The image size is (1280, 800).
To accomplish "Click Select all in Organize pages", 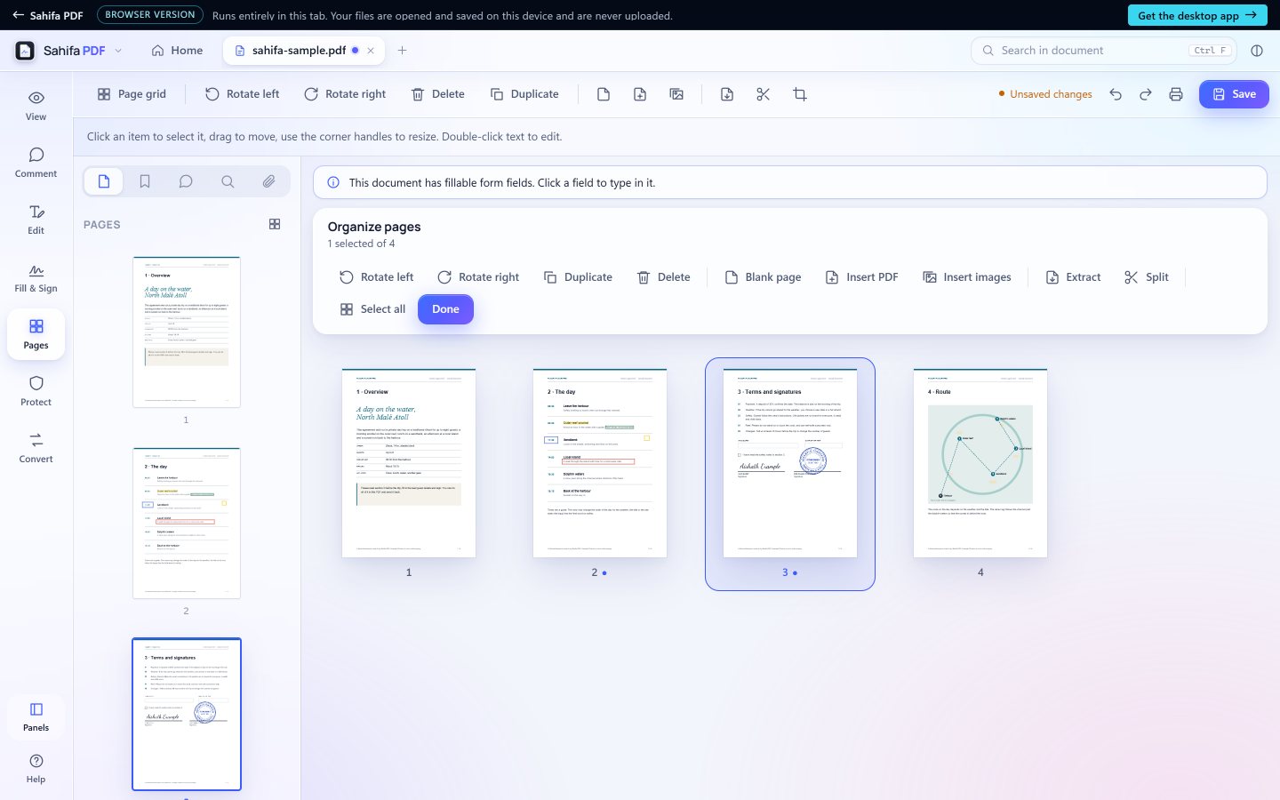I will click(372, 309).
